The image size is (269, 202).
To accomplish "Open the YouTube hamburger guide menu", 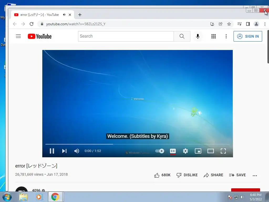I will pyautogui.click(x=18, y=36).
